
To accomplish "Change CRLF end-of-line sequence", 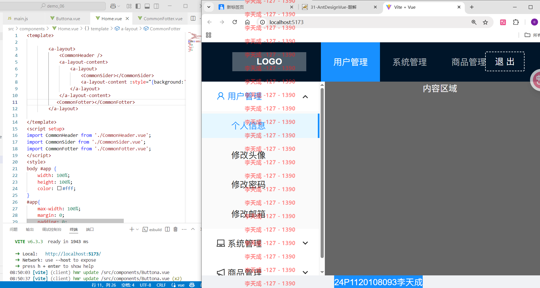I will [x=161, y=285].
